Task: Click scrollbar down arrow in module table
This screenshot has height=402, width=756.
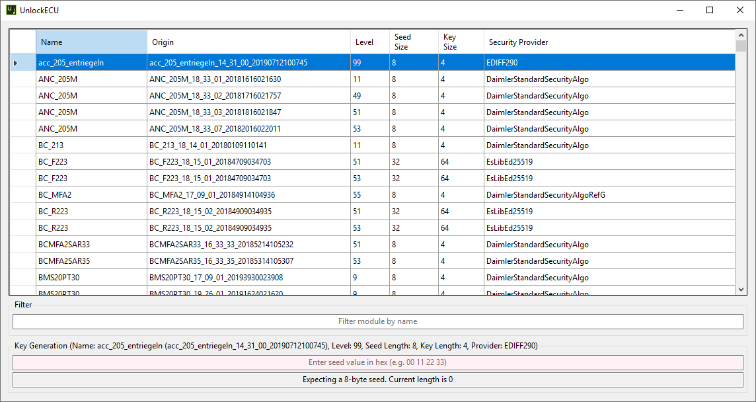Action: point(741,289)
